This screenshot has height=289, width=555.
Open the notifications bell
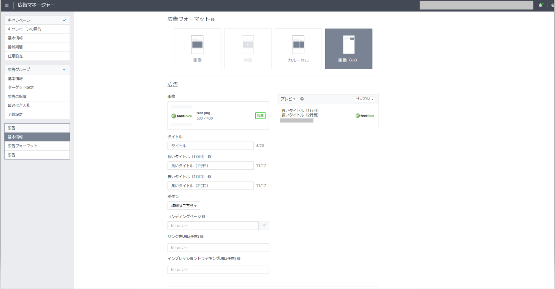(540, 5)
